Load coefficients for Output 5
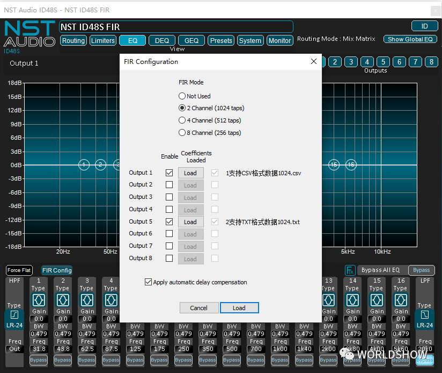 pos(190,222)
